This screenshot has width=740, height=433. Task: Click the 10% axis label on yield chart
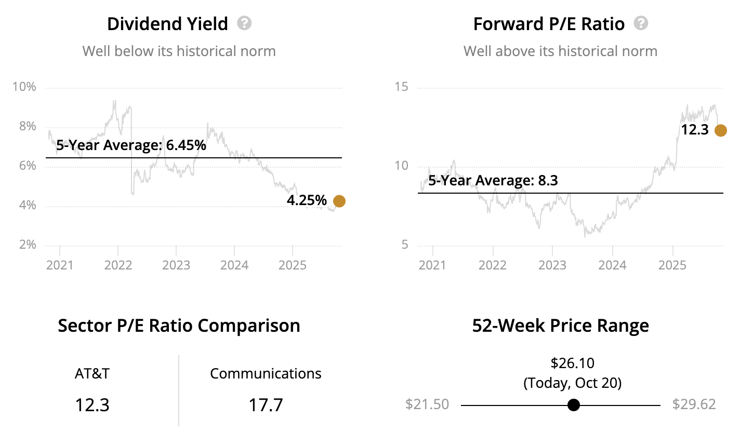25,87
